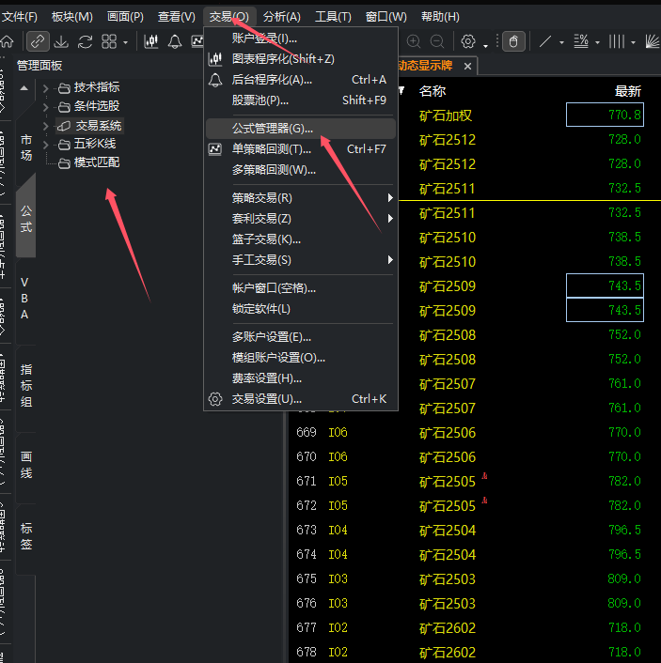Open the 分析(A) menu
661x663 pixels.
281,17
